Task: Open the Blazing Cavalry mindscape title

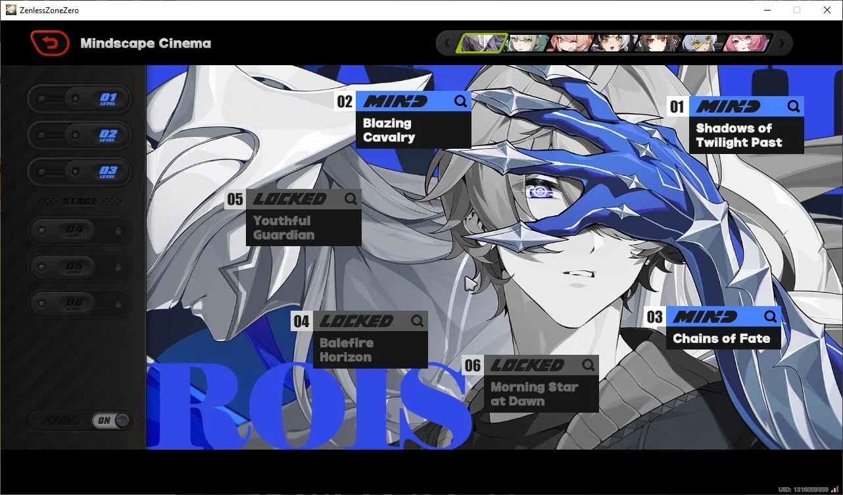Action: [x=389, y=130]
